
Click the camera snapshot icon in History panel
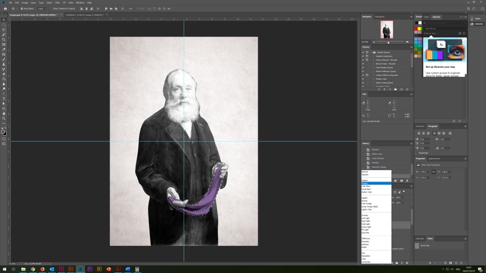pos(402,181)
